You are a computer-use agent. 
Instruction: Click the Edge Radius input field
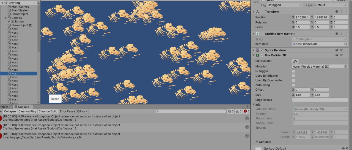320,100
